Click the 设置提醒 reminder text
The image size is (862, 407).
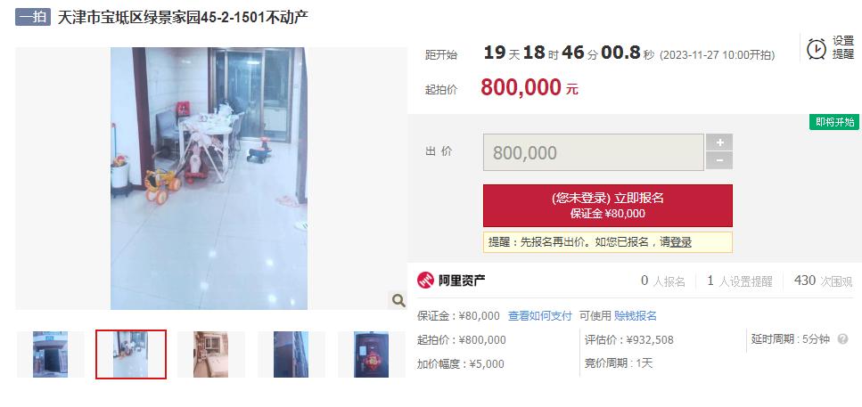pos(842,48)
